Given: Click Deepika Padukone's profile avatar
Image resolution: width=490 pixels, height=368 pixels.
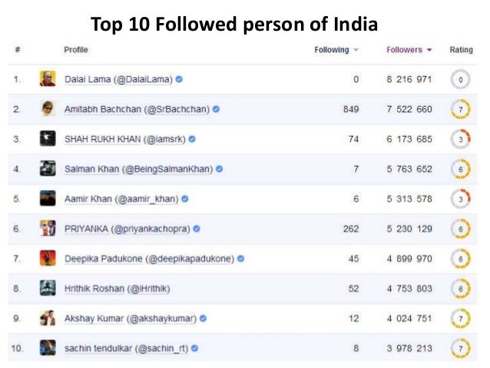Looking at the screenshot, I should point(48,258).
